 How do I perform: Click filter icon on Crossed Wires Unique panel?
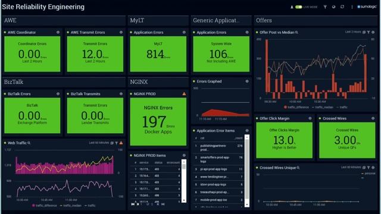[x=368, y=168]
